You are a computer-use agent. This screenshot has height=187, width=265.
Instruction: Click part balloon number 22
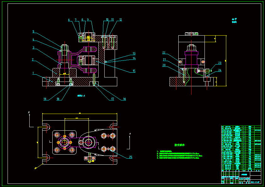[x=164, y=53]
